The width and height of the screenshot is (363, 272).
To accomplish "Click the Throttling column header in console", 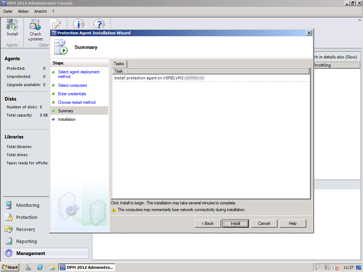I will 337,65.
